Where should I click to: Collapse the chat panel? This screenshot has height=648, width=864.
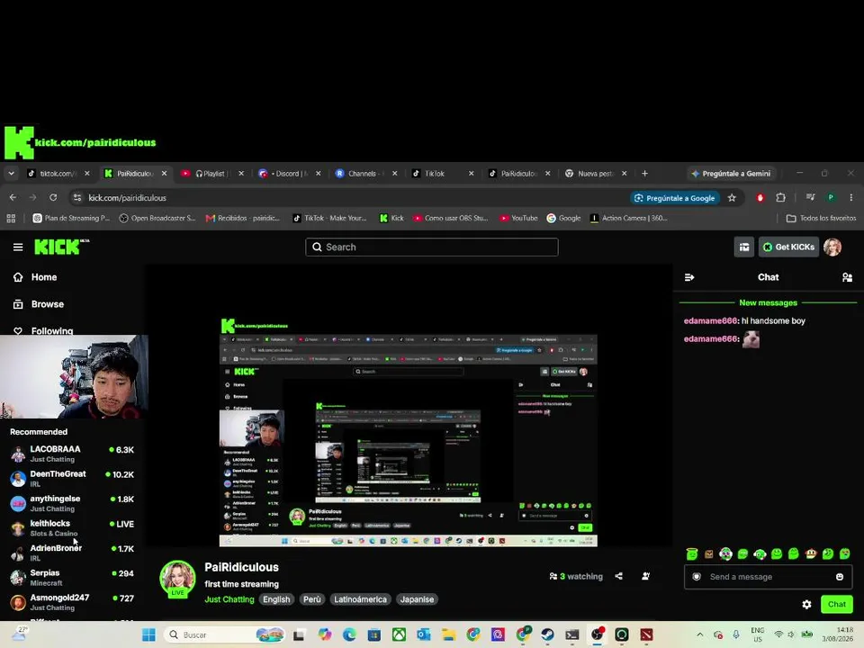click(x=689, y=277)
